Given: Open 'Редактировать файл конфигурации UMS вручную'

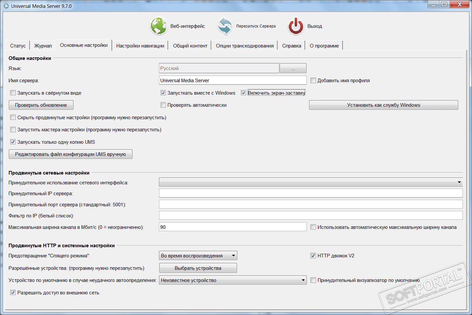Looking at the screenshot, I should point(70,154).
